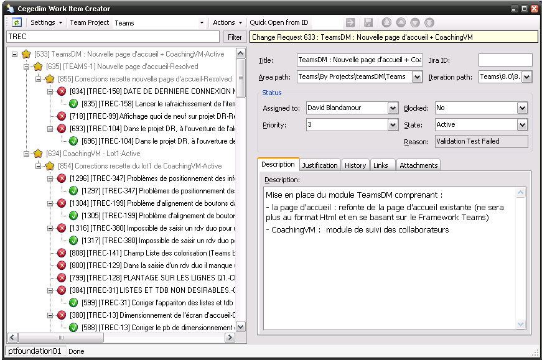Viewport: 542px width, 360px height.
Task: Open the State dropdown arrow
Action: 522,125
